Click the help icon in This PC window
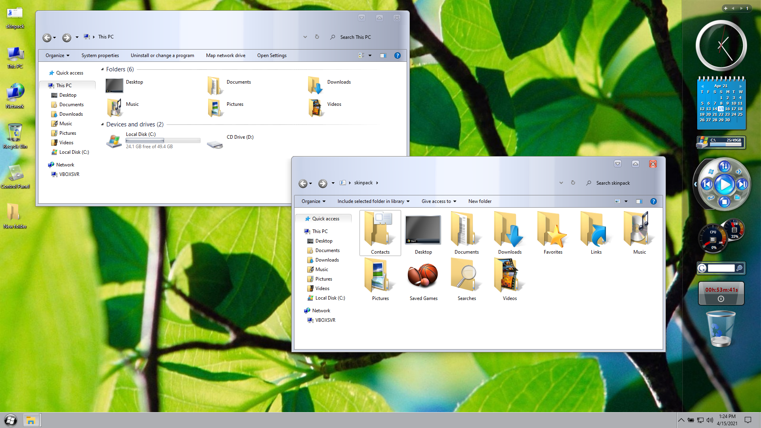This screenshot has height=428, width=761. 397,55
